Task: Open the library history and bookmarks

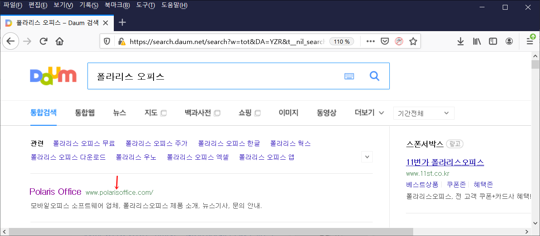Action: tap(477, 41)
